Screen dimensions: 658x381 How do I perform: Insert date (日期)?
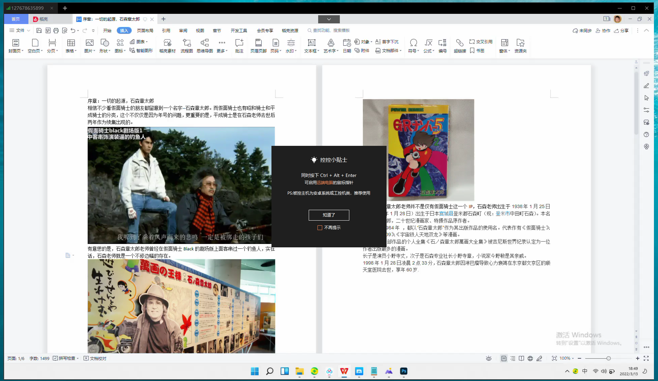pos(347,46)
